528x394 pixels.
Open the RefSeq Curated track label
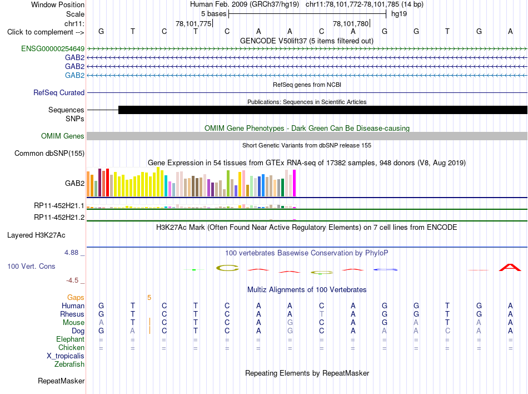coord(58,93)
